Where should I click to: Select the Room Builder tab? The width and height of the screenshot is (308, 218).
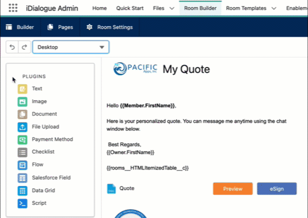coord(200,8)
